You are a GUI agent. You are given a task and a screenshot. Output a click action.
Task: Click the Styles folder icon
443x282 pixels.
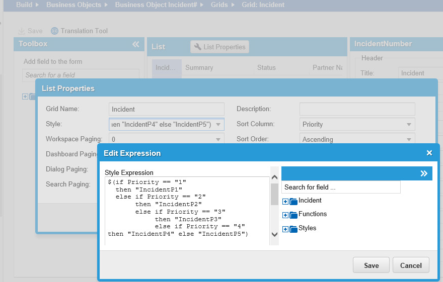(x=293, y=229)
